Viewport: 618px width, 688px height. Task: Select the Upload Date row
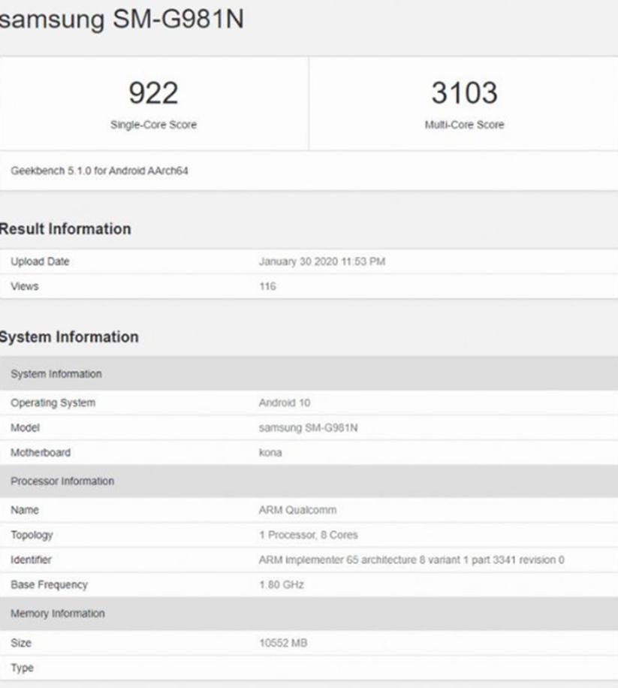(x=35, y=261)
